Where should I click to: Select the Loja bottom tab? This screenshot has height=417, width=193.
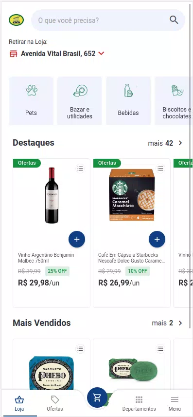coord(19,403)
